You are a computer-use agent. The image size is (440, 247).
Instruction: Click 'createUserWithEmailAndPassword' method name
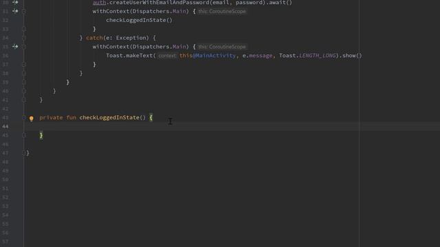(x=159, y=3)
